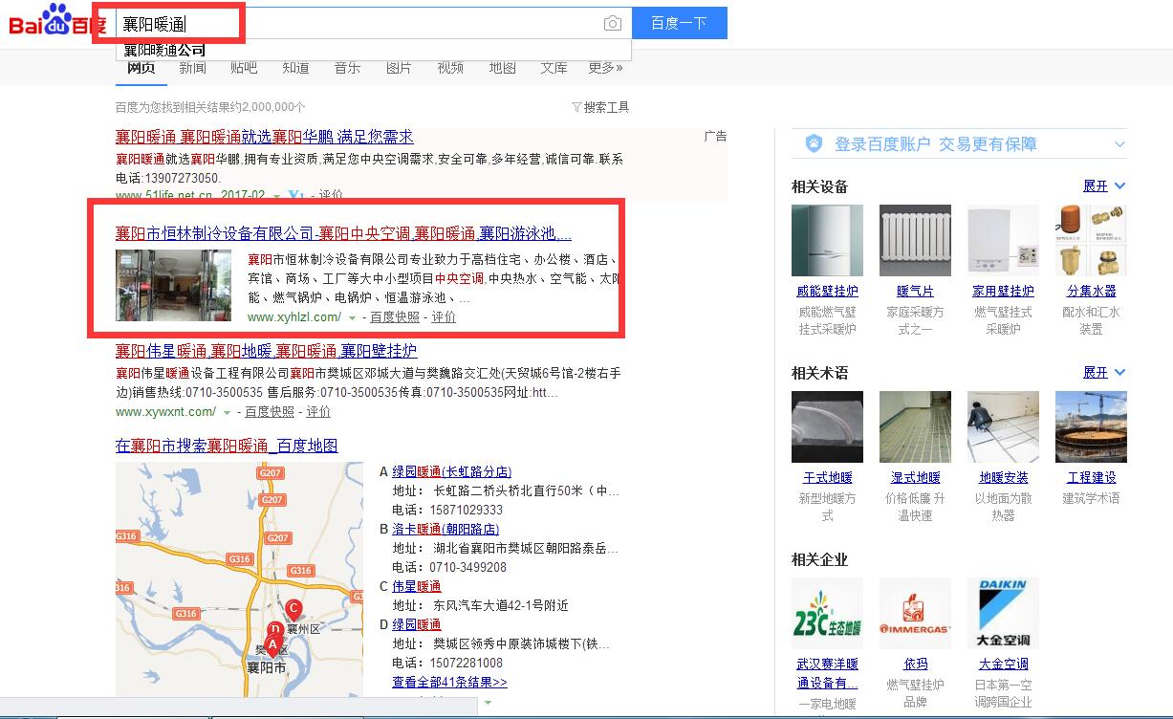The image size is (1173, 719).
Task: Switch to the 新闻 tab
Action: (192, 68)
